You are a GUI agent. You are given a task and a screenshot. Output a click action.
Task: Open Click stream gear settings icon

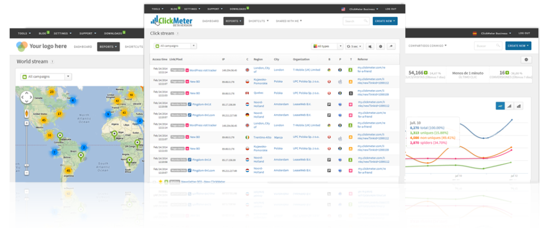click(381, 46)
